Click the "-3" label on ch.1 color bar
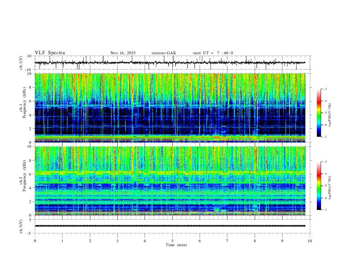 (325, 89)
